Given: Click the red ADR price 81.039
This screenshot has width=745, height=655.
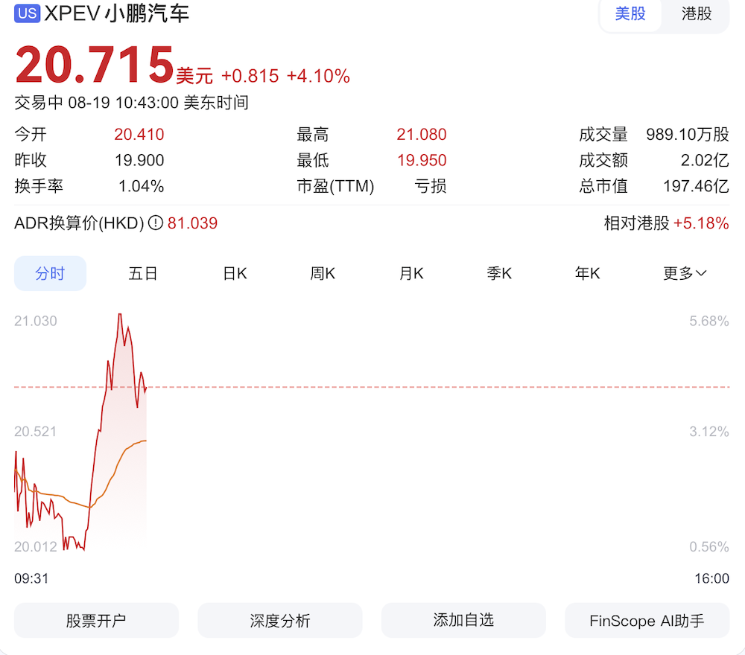Looking at the screenshot, I should [x=192, y=223].
